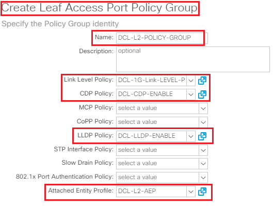Screen dimensions: 274x206
Task: Expand the CoPP Policy dropdown arrow
Action: coord(203,122)
